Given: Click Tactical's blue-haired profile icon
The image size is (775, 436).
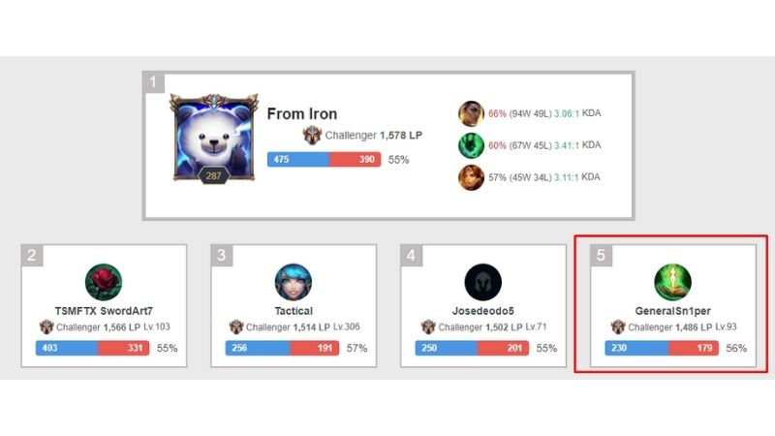Looking at the screenshot, I should click(294, 282).
